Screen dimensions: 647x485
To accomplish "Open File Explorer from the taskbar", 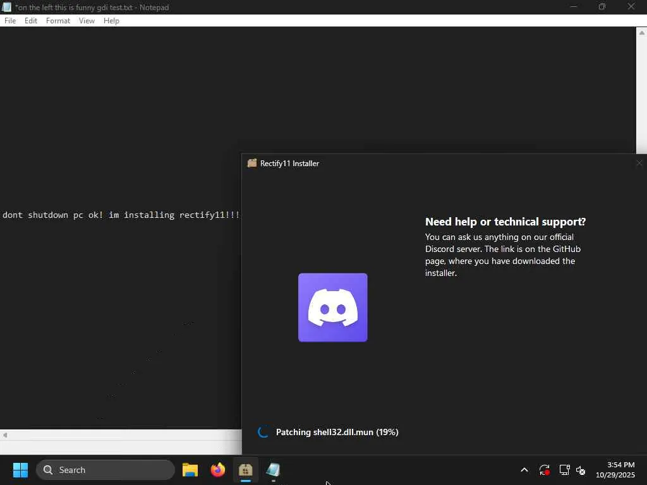I will click(190, 470).
